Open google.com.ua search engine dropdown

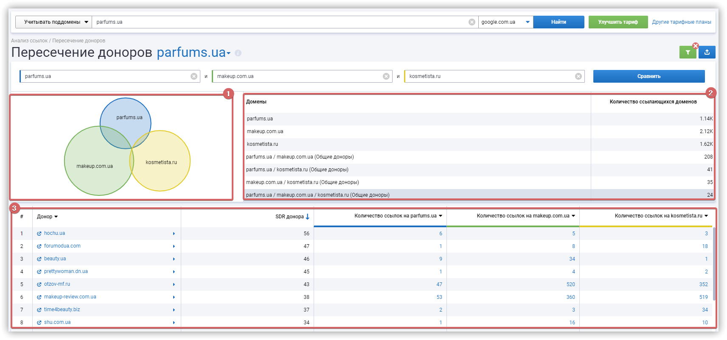pos(505,22)
